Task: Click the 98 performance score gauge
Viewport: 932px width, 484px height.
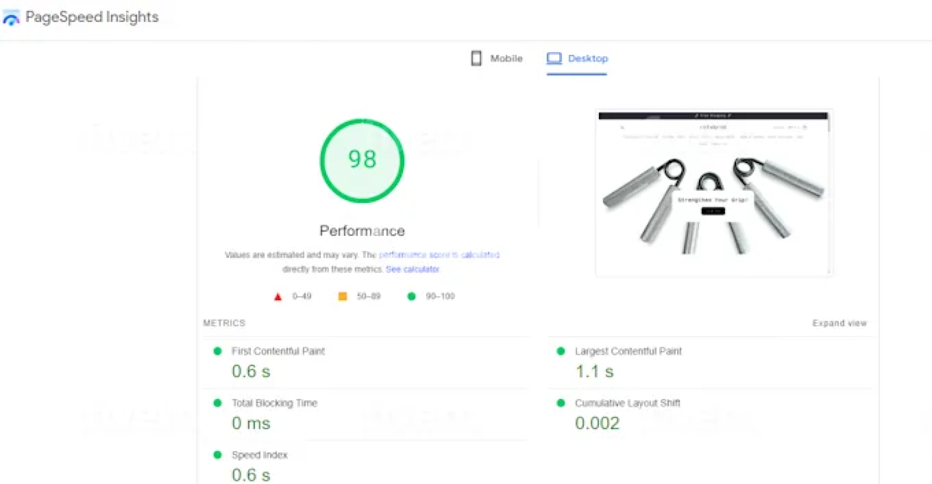Action: [362, 161]
